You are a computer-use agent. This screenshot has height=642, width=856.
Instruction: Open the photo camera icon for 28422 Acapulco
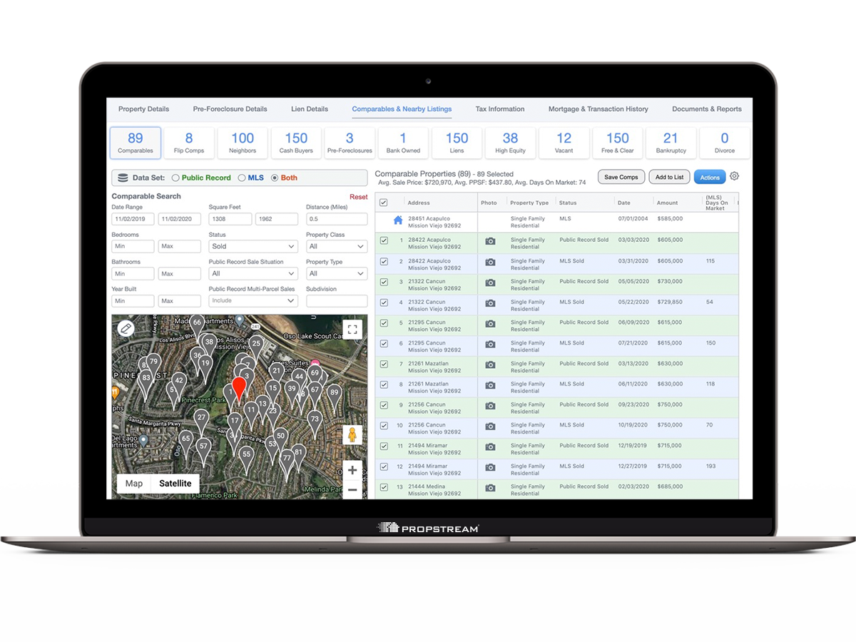pyautogui.click(x=489, y=242)
